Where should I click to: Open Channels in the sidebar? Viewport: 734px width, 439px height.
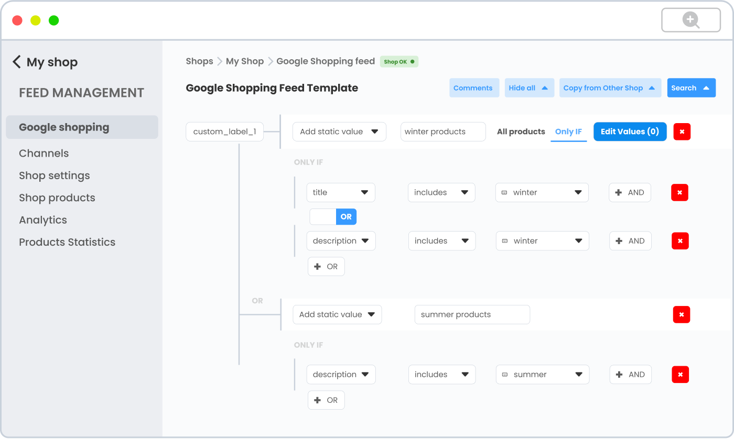(44, 153)
